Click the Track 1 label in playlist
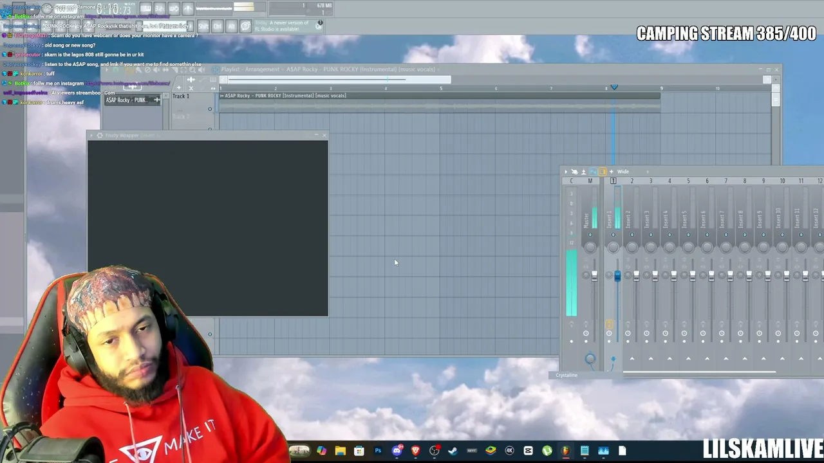The image size is (824, 463). click(181, 96)
